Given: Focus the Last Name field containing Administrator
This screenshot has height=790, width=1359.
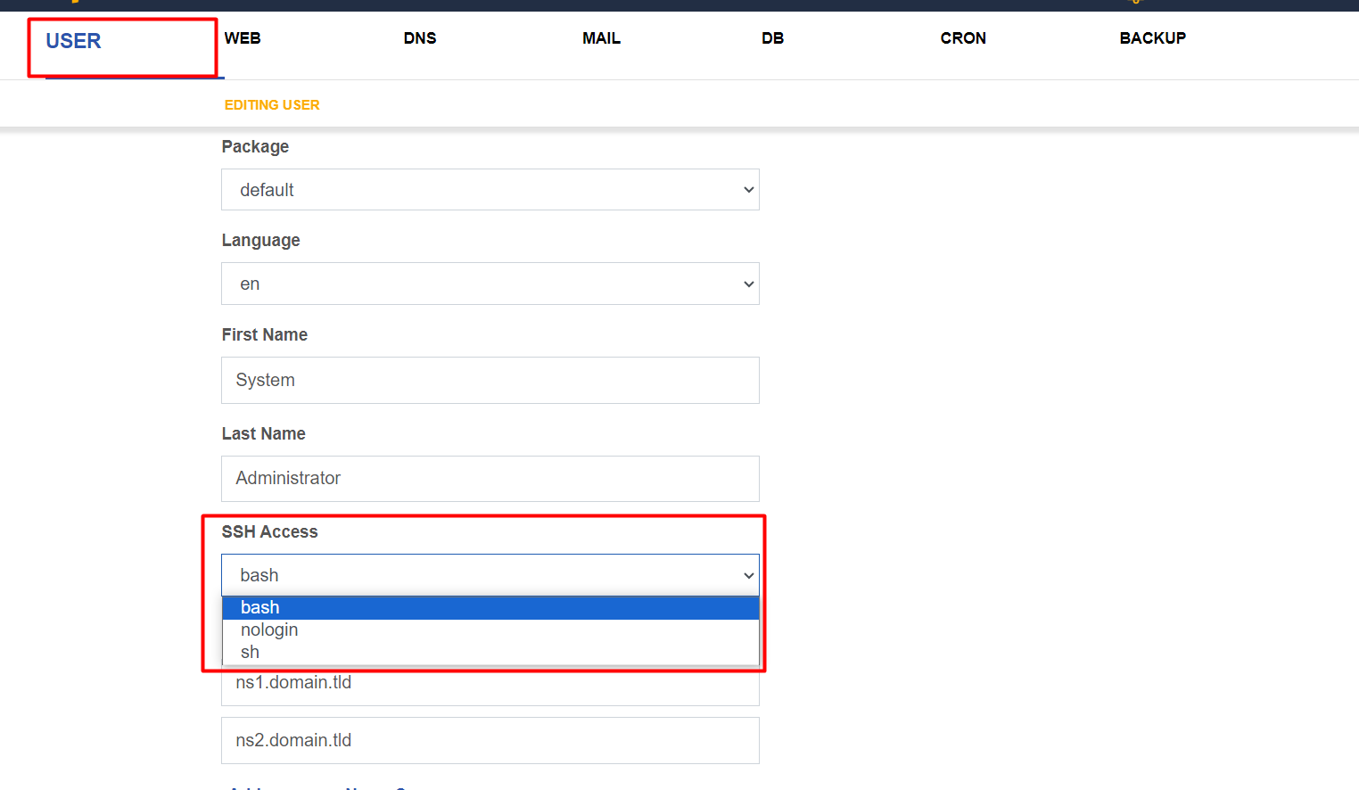Looking at the screenshot, I should pyautogui.click(x=490, y=479).
